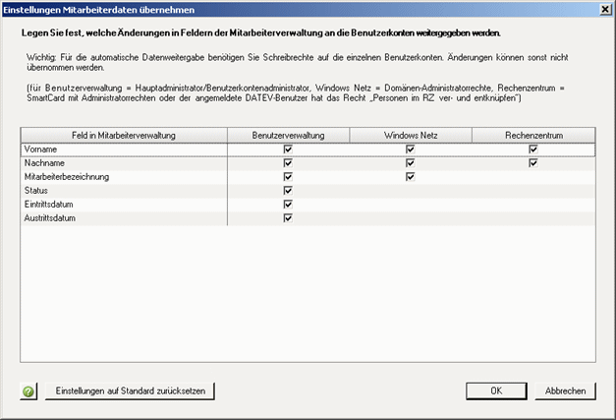Uncheck Vorname for Benutzerverwaltung

[x=288, y=150]
